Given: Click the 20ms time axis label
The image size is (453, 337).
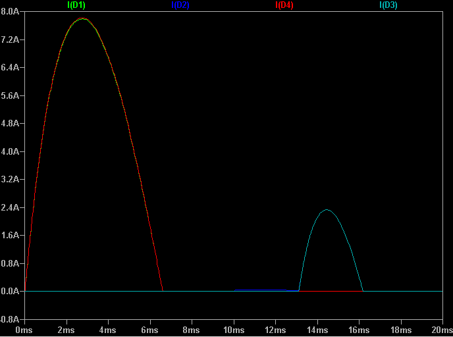Looking at the screenshot, I should [442, 330].
